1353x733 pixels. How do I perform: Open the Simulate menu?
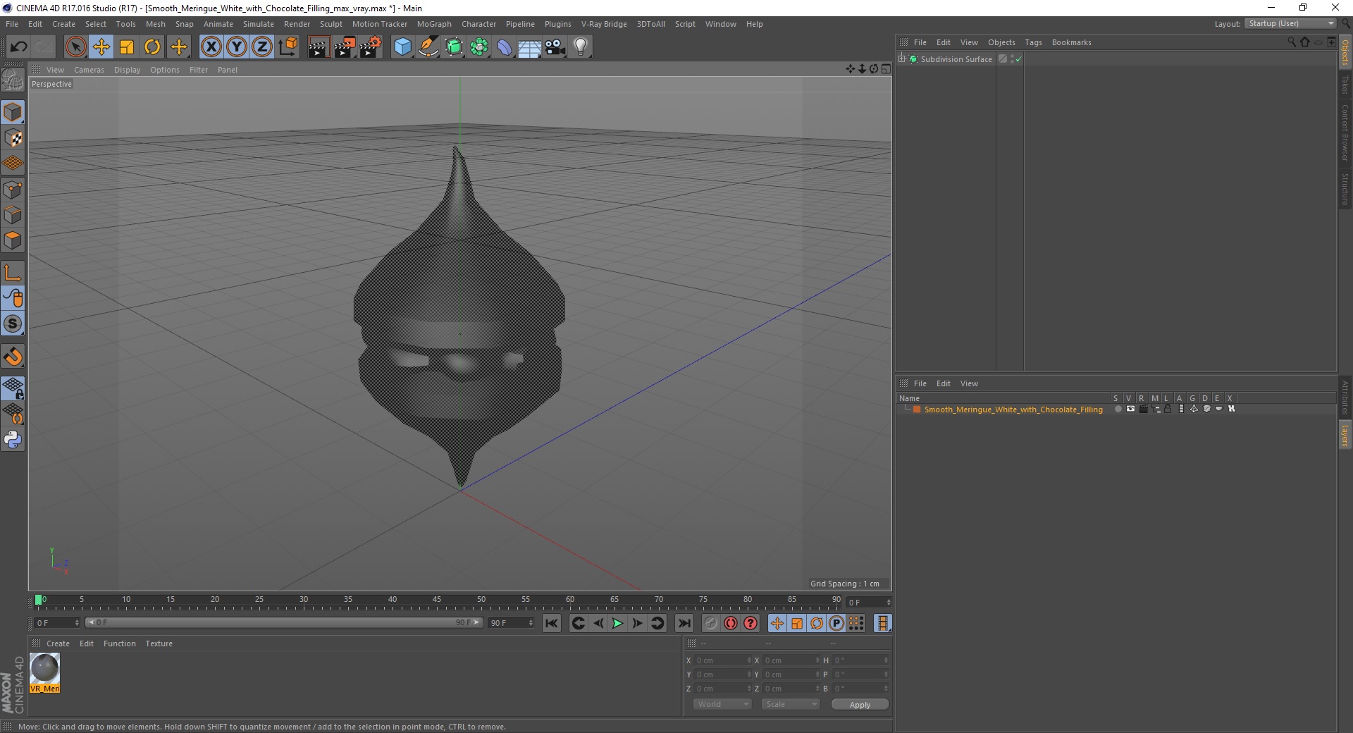(x=259, y=24)
